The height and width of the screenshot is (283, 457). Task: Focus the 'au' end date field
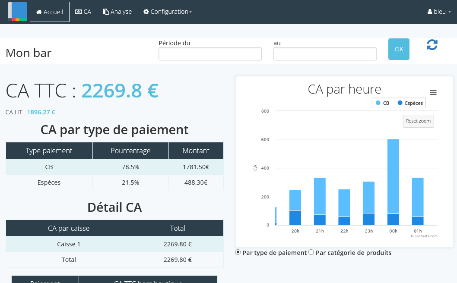(x=325, y=54)
